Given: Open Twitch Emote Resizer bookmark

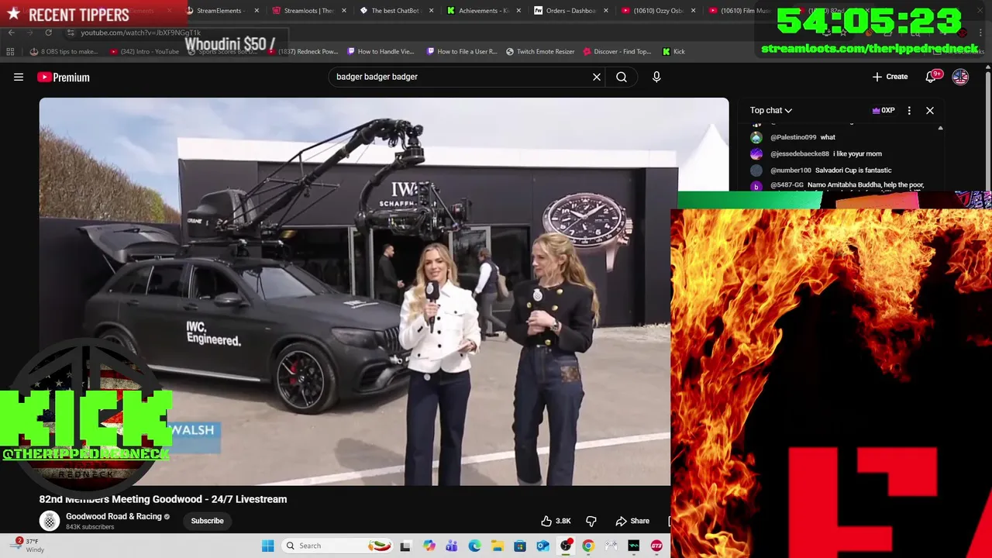Looking at the screenshot, I should coord(540,51).
